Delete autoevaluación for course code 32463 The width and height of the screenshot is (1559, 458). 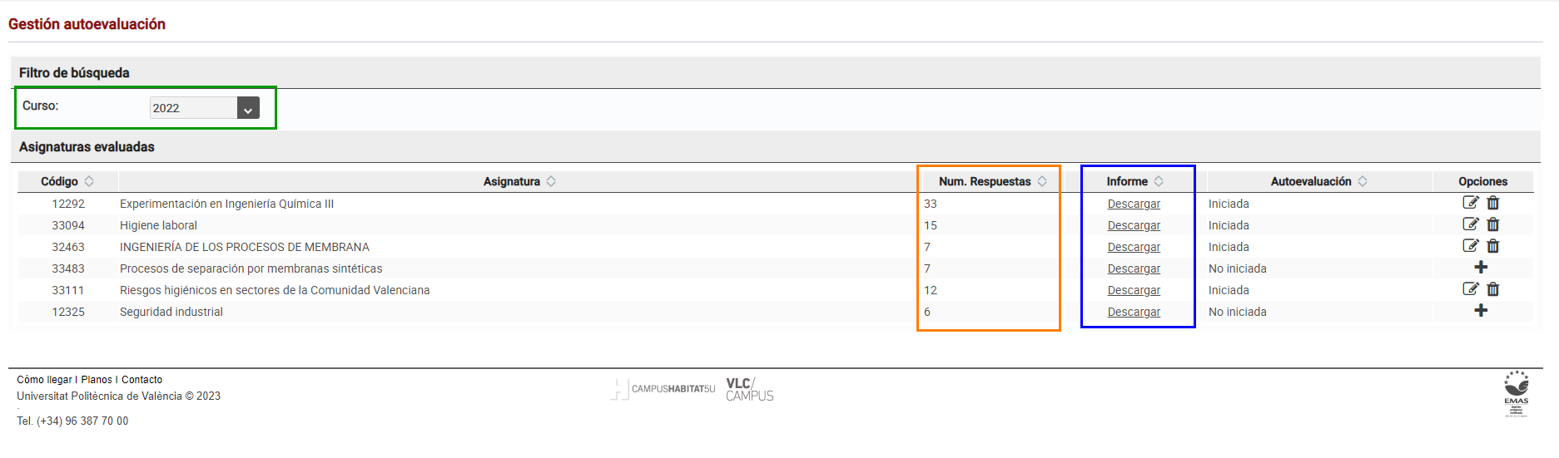tap(1493, 246)
